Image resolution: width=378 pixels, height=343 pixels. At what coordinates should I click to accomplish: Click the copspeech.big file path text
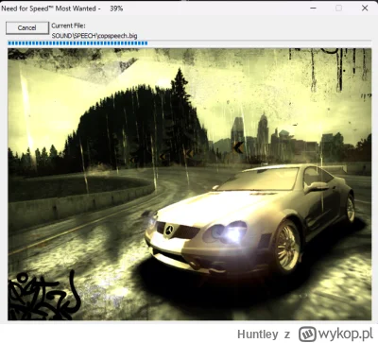pyautogui.click(x=94, y=36)
